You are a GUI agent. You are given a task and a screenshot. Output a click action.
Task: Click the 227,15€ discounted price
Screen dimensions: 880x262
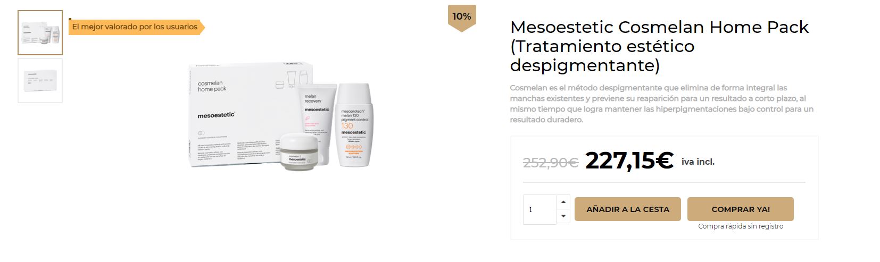(x=629, y=160)
